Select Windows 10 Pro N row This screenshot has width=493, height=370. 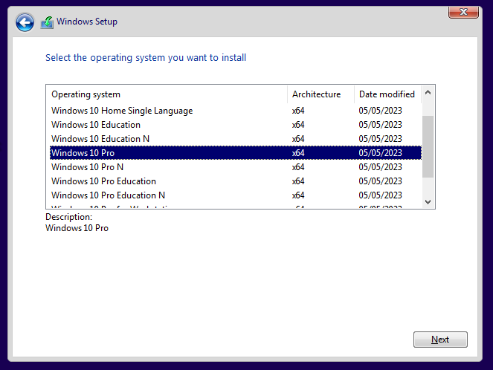pyautogui.click(x=236, y=167)
